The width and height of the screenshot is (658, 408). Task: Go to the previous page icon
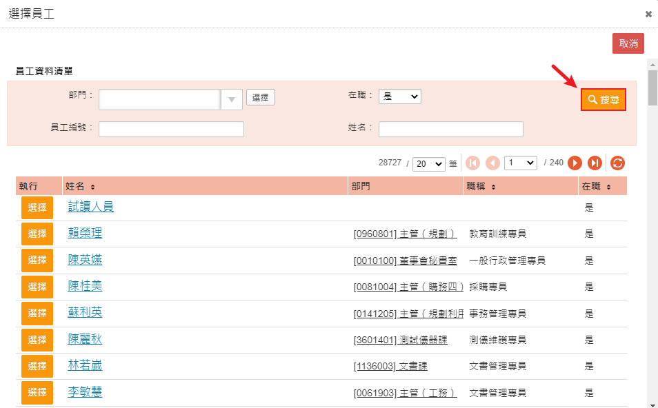coord(492,163)
